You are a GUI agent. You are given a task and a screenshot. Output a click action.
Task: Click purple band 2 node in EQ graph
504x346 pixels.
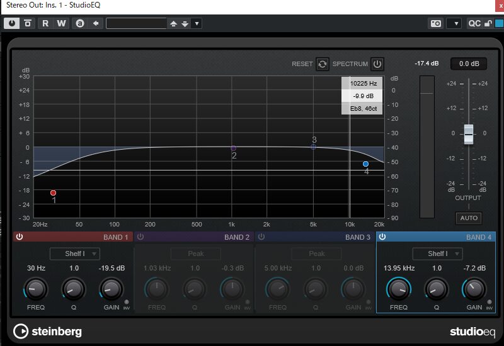[x=234, y=148]
